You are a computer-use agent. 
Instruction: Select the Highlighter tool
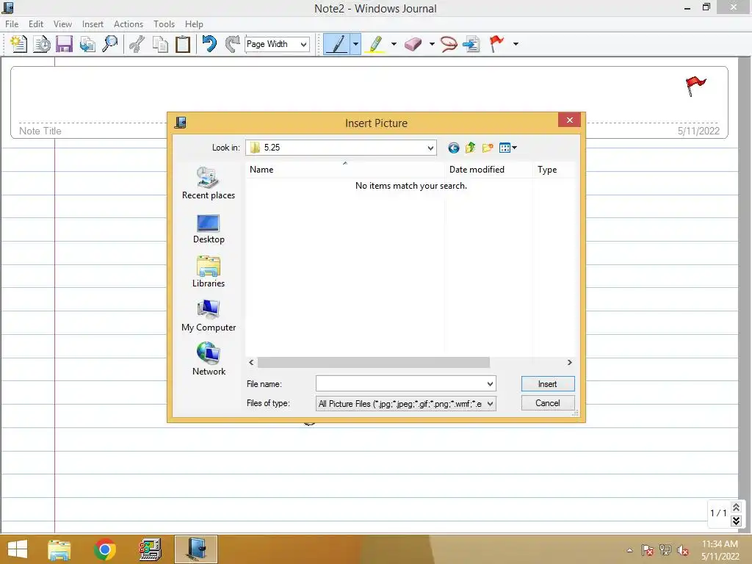coord(375,44)
